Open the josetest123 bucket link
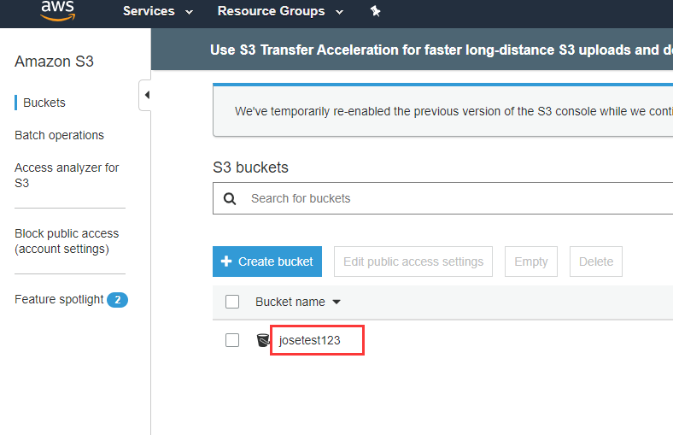 (310, 340)
